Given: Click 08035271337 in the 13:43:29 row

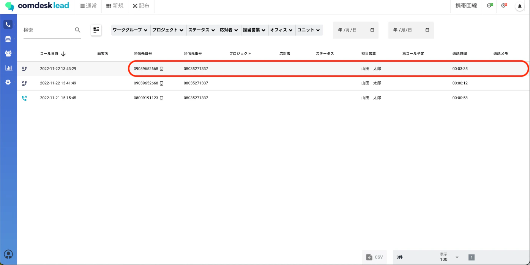Looking at the screenshot, I should pos(196,69).
